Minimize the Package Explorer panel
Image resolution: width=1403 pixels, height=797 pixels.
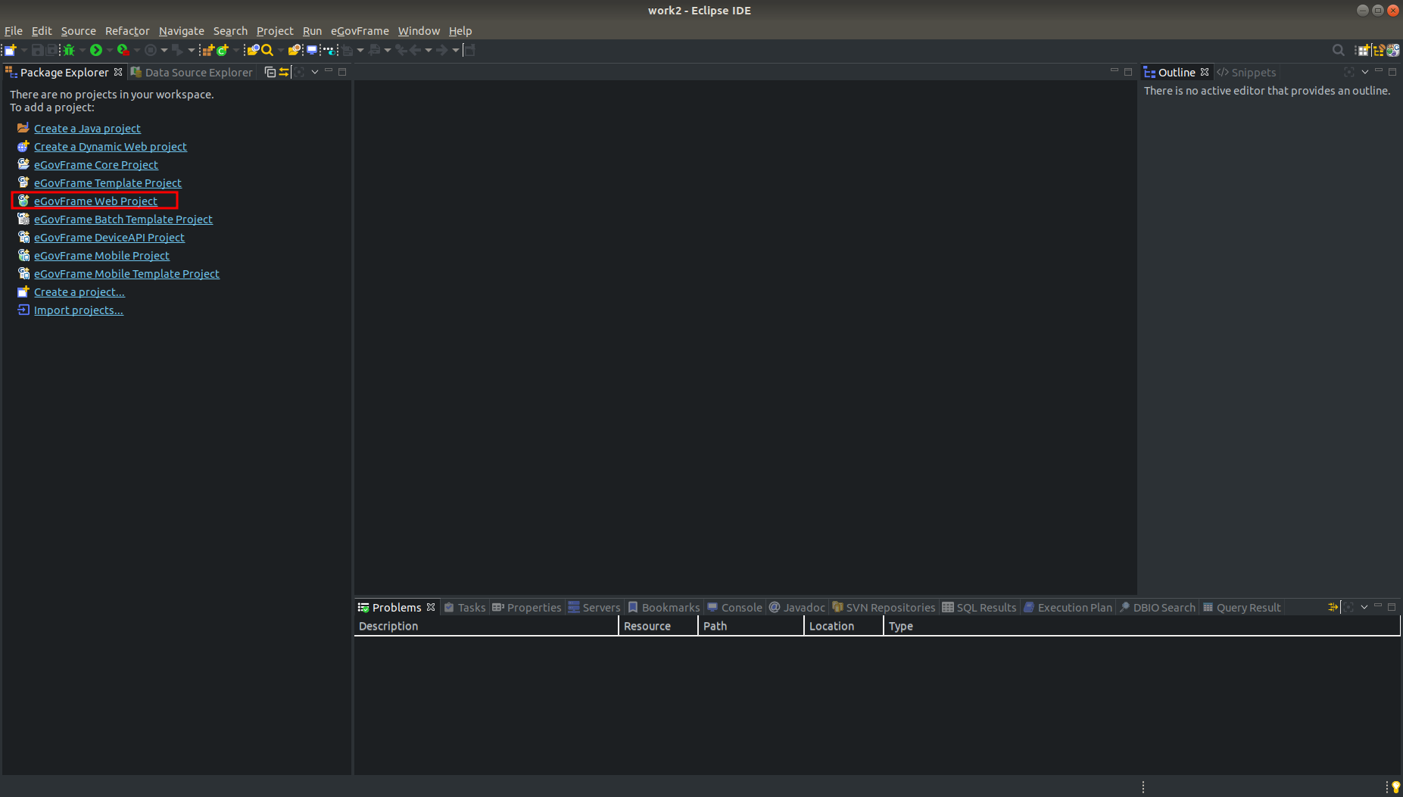coord(329,70)
